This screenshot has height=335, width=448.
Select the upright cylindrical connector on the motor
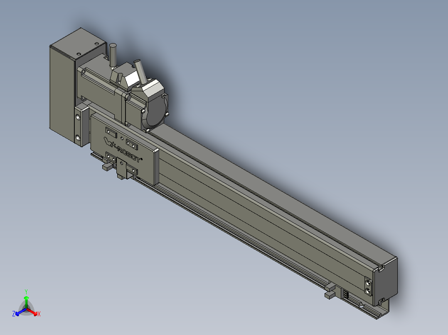click(x=113, y=56)
